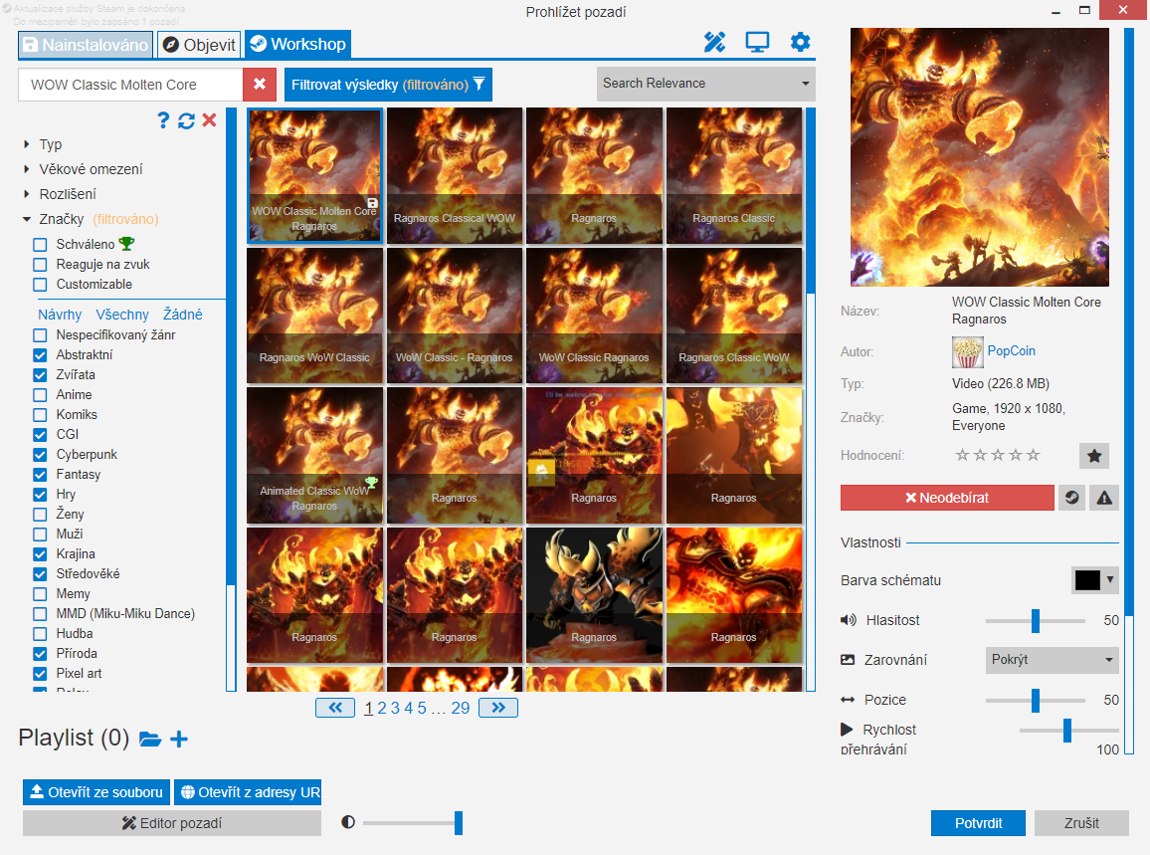Screen dimensions: 1150x855
Task: Go to results page 2
Action: coord(382,709)
